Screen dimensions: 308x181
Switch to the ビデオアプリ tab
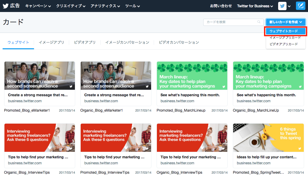(x=85, y=42)
